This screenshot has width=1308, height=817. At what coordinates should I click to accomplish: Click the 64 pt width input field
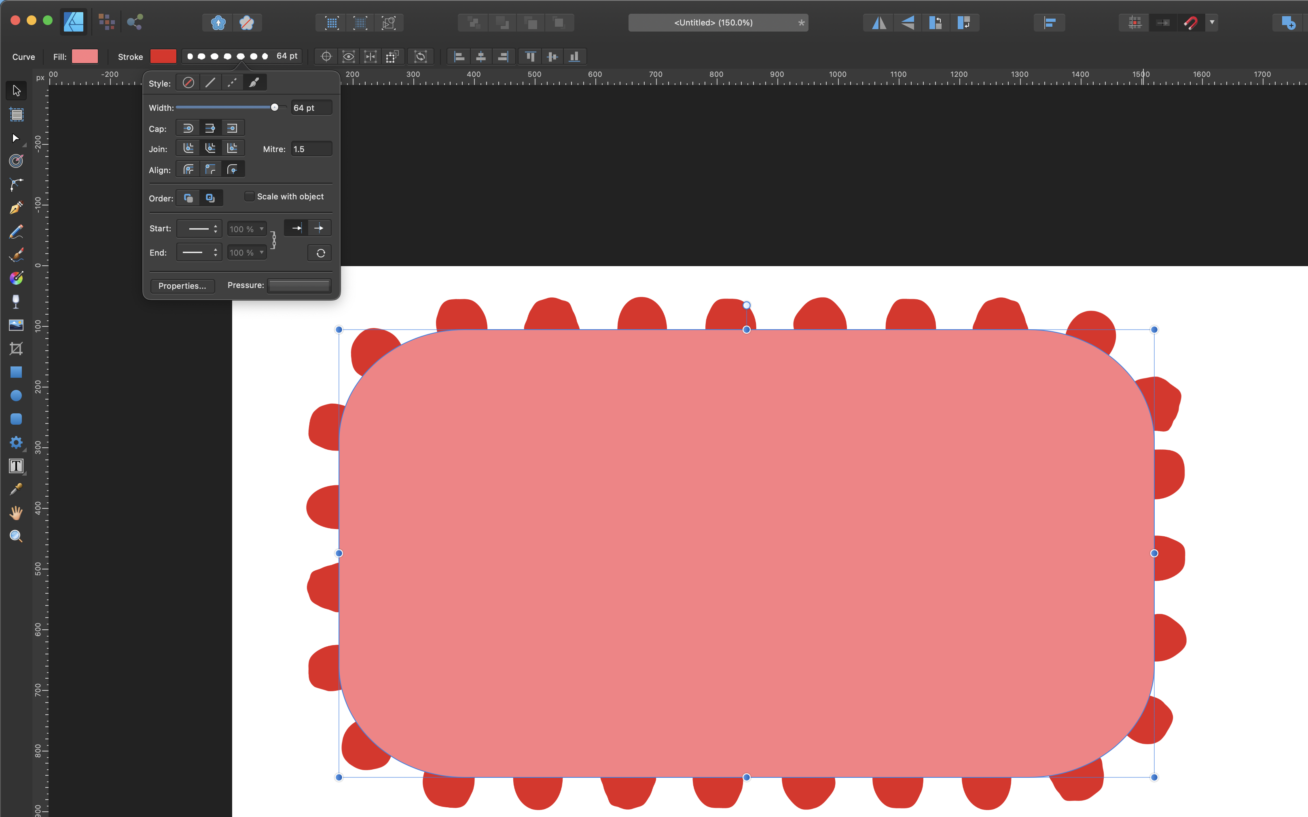coord(311,108)
